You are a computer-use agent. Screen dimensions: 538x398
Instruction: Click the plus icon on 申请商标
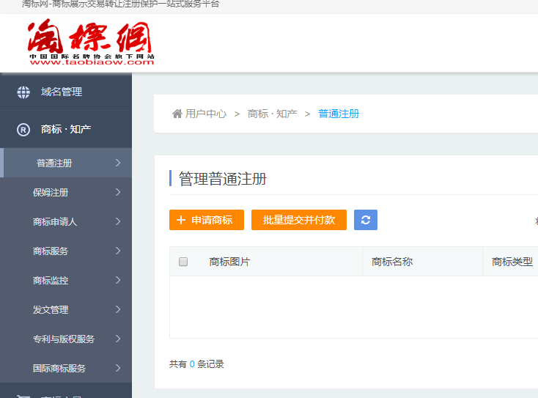[x=181, y=220]
